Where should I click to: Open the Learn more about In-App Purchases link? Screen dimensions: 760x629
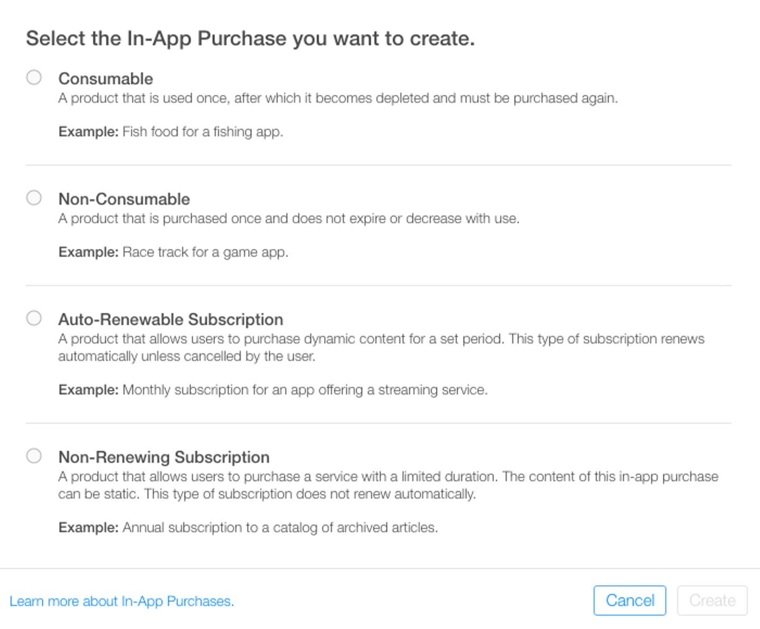[x=121, y=601]
